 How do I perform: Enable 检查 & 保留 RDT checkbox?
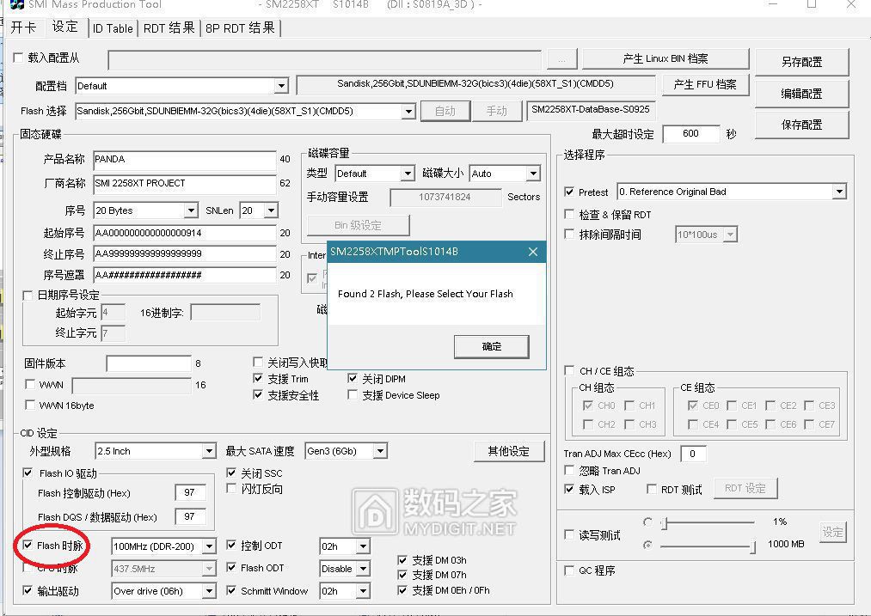(x=569, y=214)
